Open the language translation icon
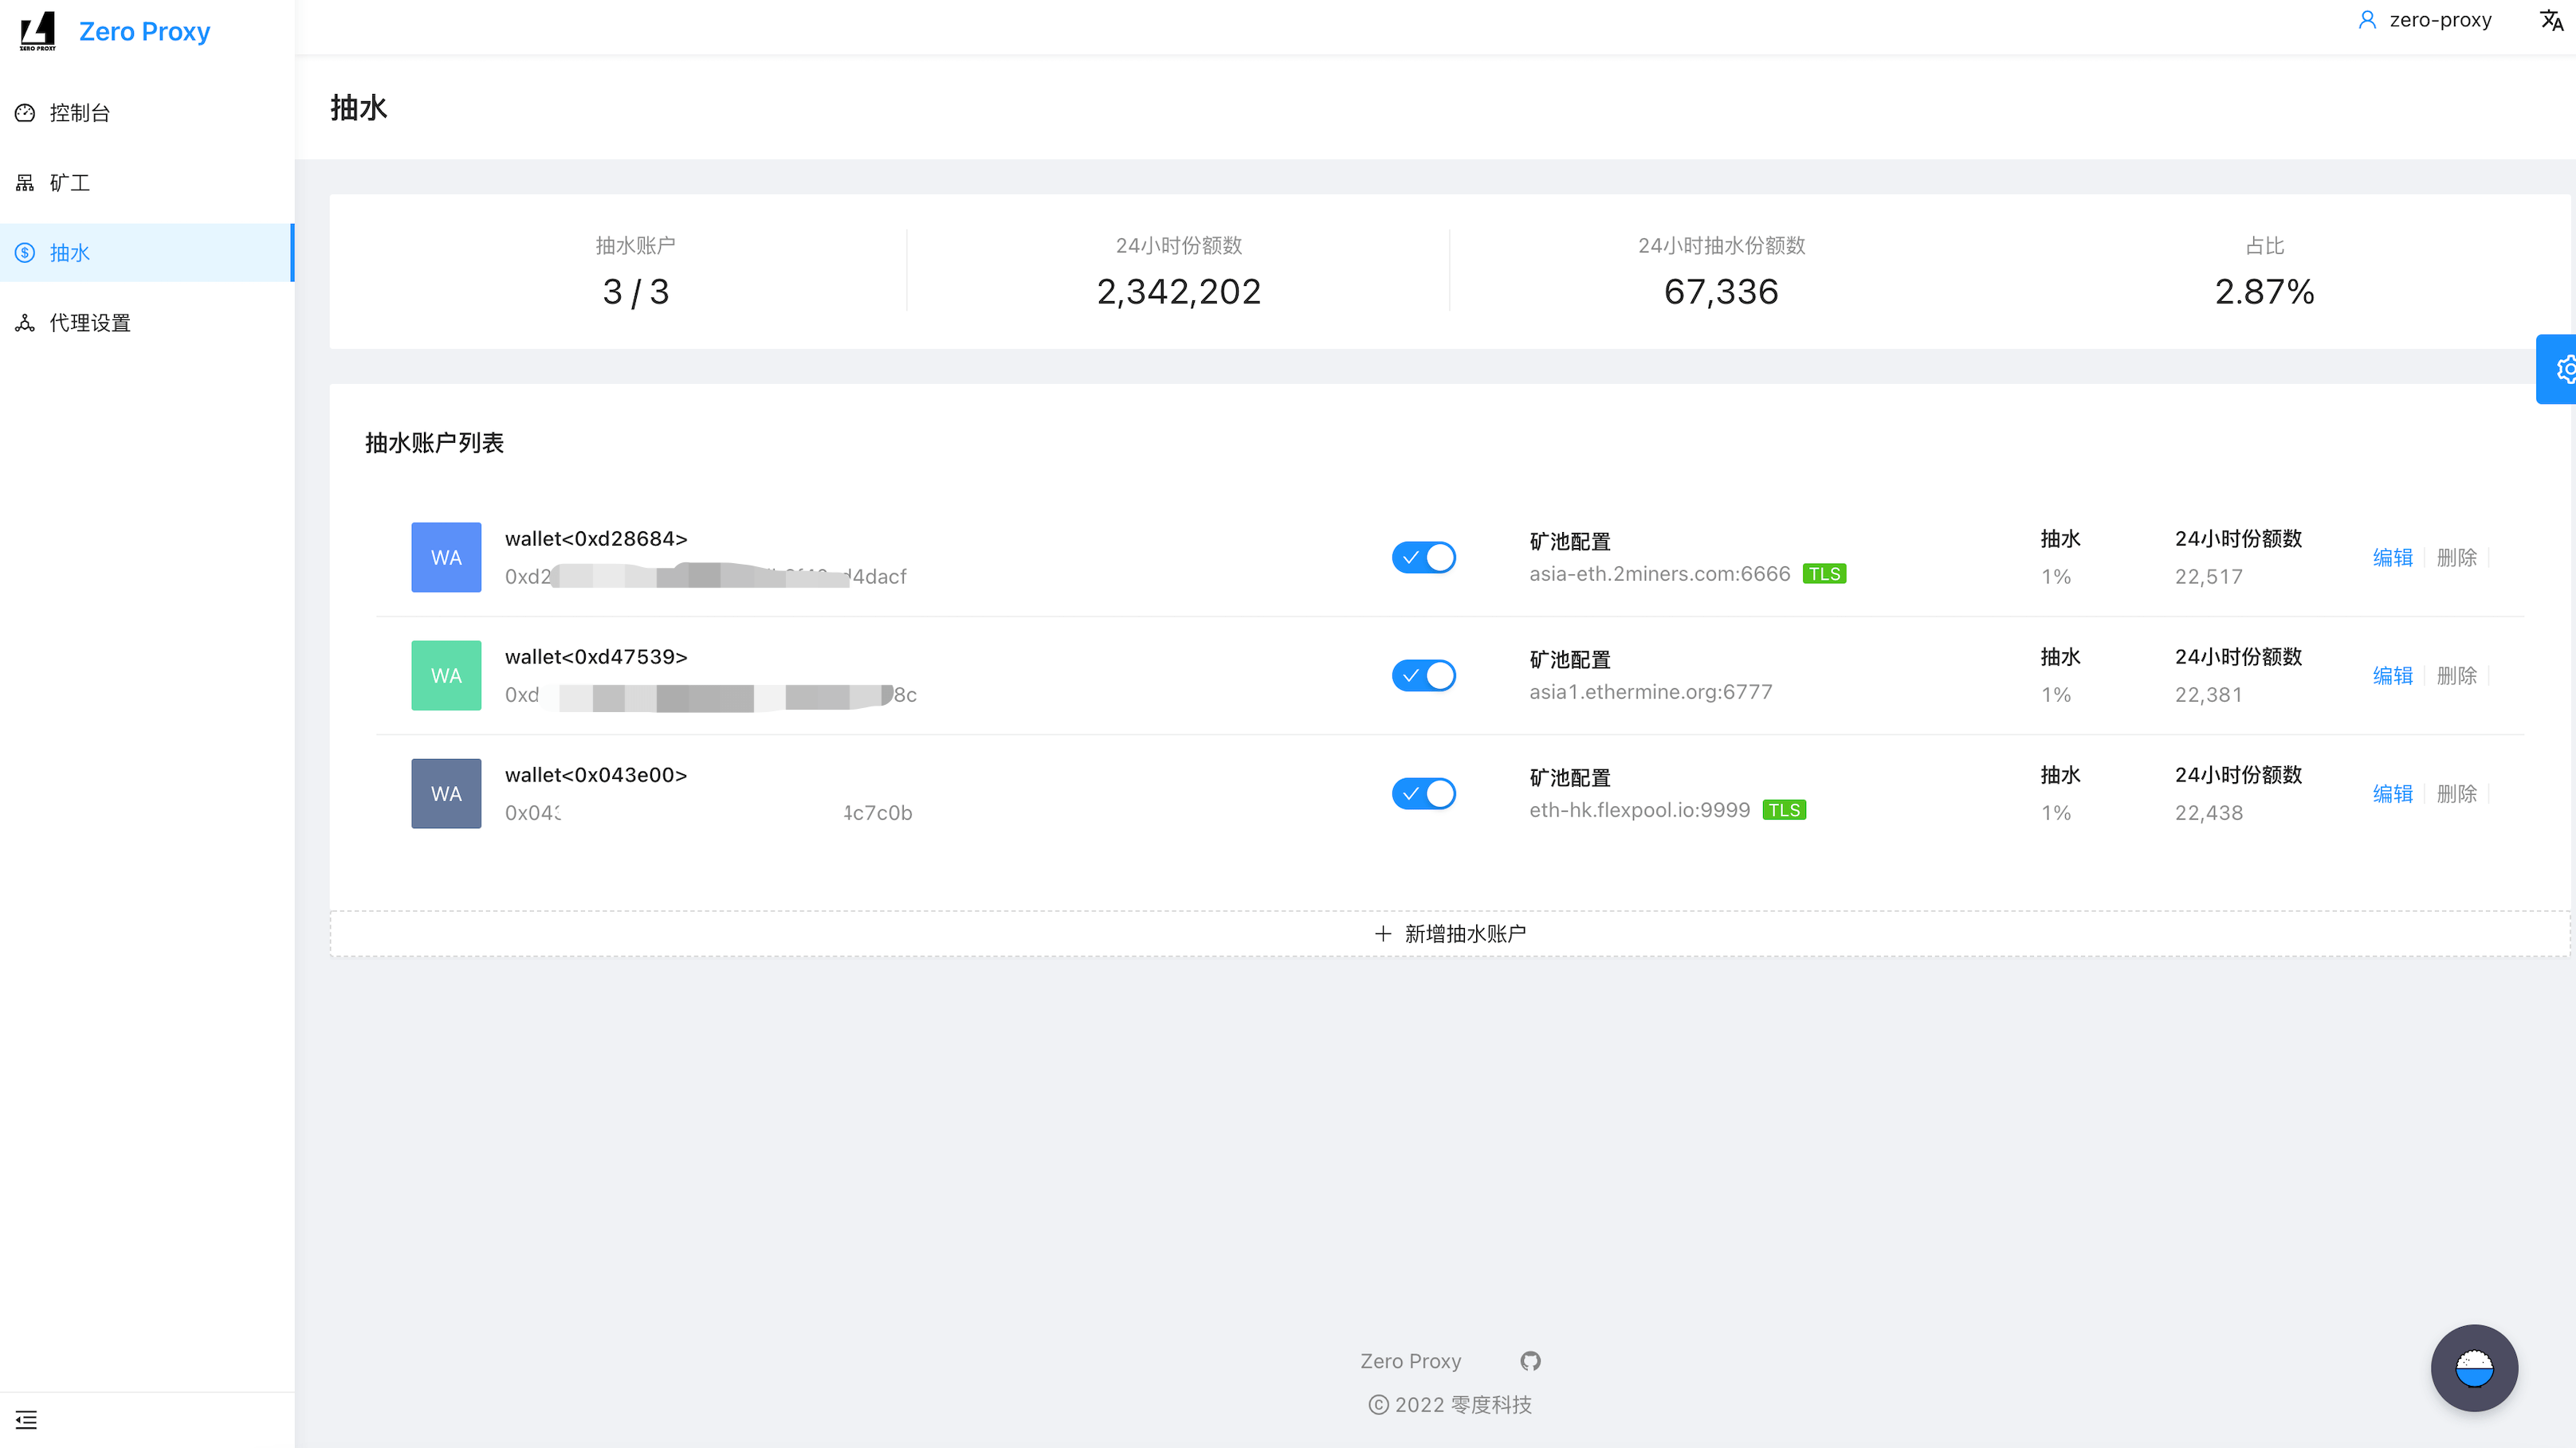Image resolution: width=2576 pixels, height=1448 pixels. [2551, 20]
